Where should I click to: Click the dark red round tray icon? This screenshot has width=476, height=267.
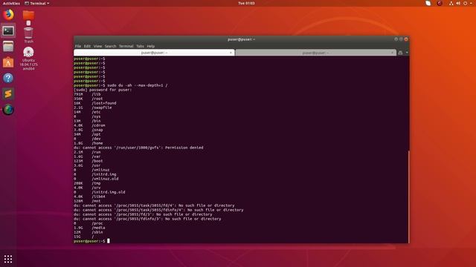[440, 3]
